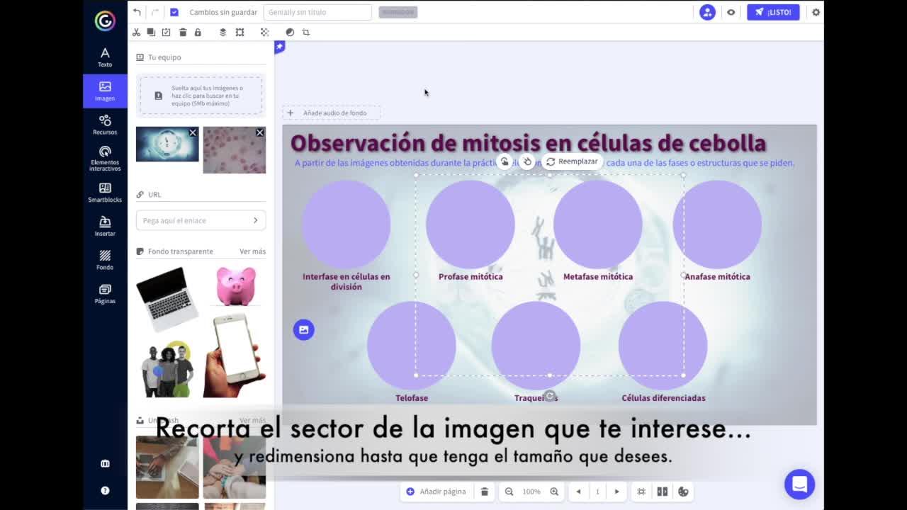Open the layers order tool

(222, 32)
